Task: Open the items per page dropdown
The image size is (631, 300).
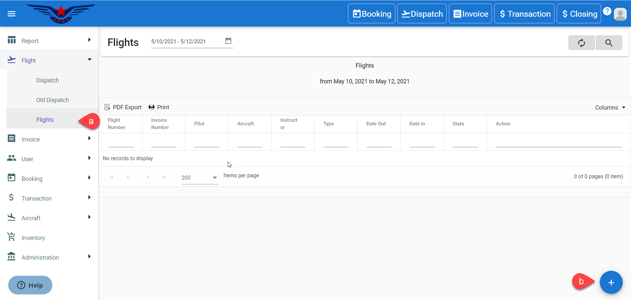Action: pyautogui.click(x=199, y=178)
